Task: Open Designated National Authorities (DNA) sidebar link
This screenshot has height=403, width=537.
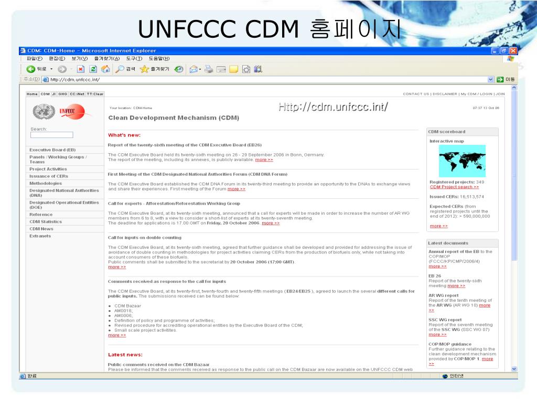Action: pyautogui.click(x=64, y=193)
